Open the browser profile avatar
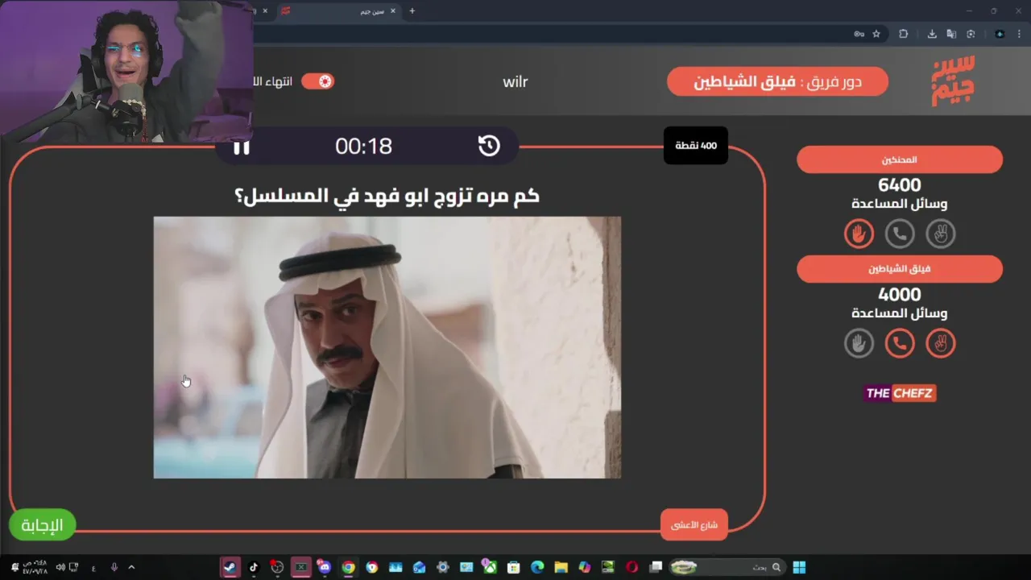1031x580 pixels. tap(1000, 34)
